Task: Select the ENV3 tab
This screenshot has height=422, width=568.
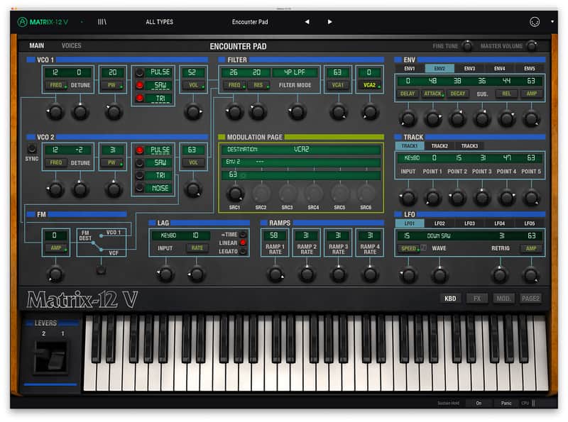Action: click(469, 68)
